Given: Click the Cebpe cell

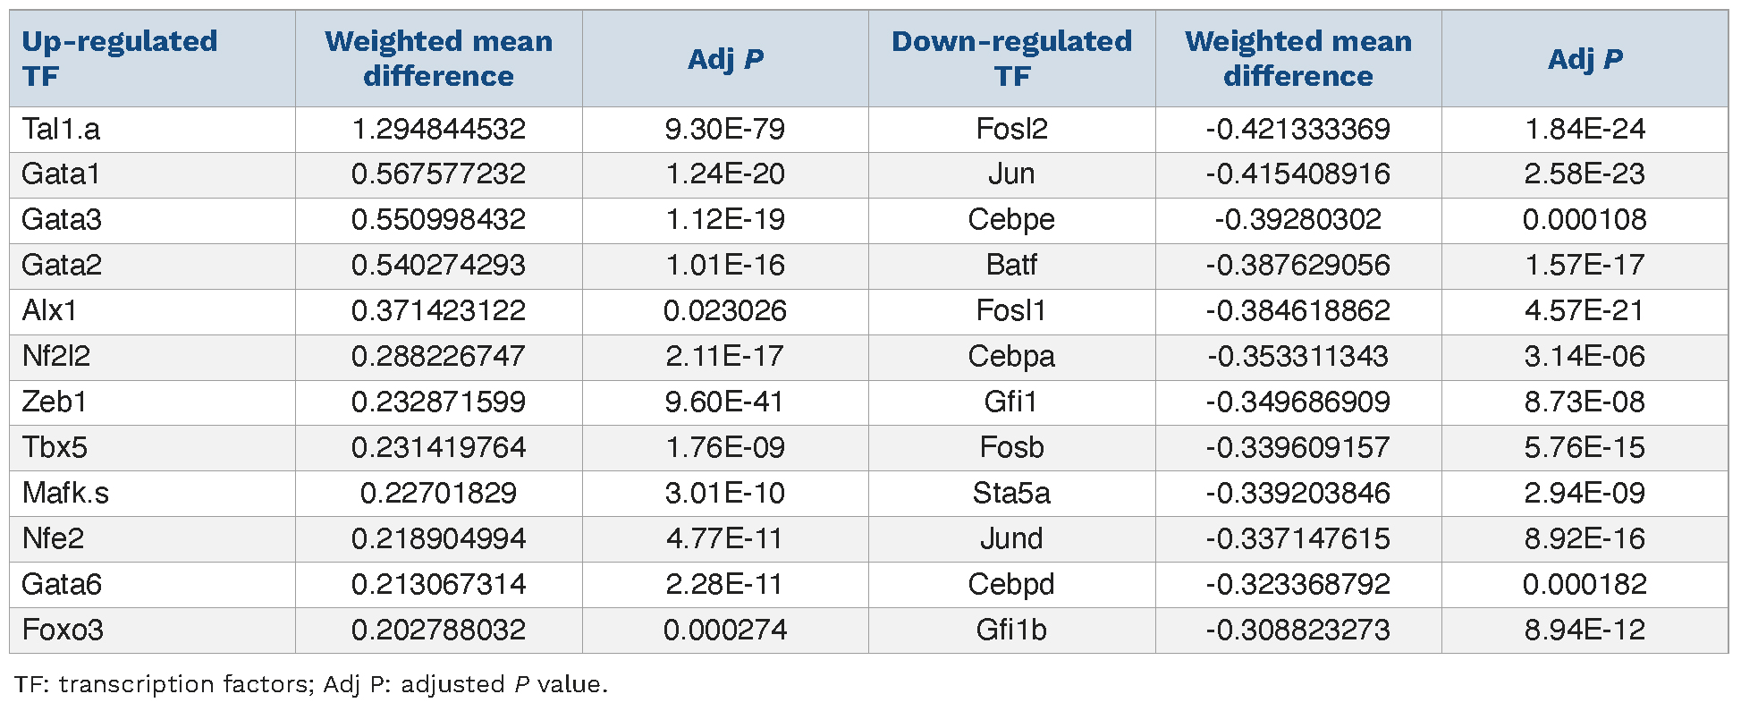Looking at the screenshot, I should pyautogui.click(x=1011, y=220).
